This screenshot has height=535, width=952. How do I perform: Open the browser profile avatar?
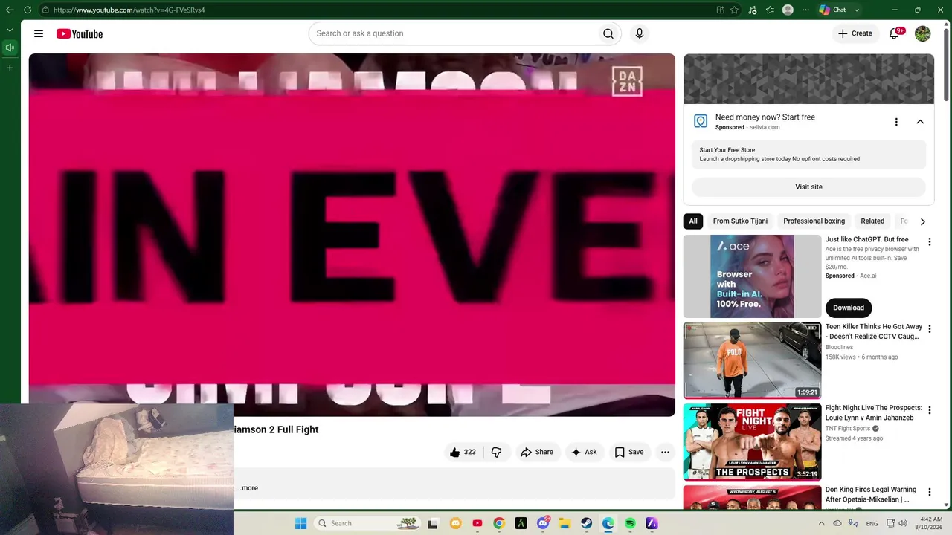coord(788,10)
